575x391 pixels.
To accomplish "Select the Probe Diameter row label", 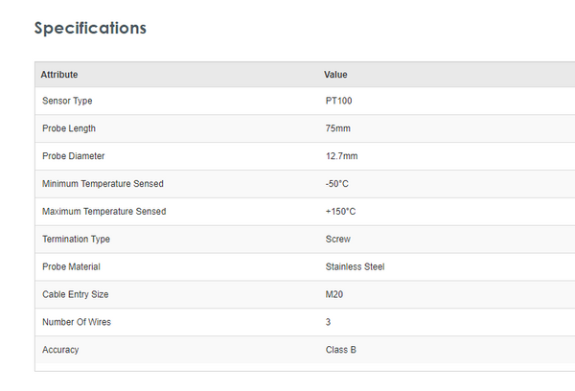I will pyautogui.click(x=74, y=156).
